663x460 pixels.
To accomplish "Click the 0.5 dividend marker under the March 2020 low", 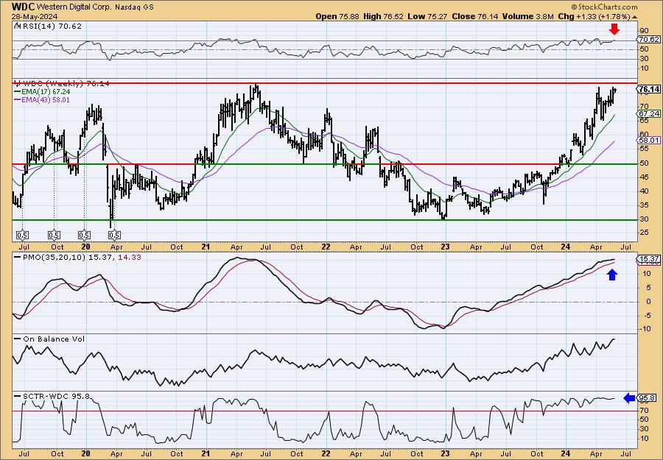I will (x=115, y=235).
